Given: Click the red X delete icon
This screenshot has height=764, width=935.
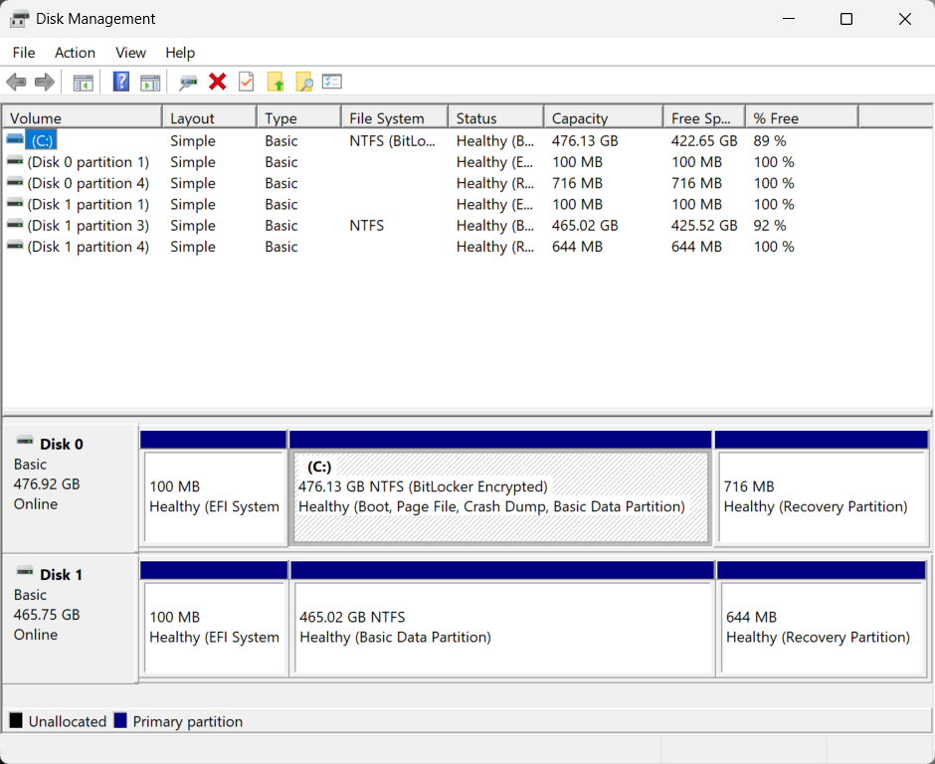Looking at the screenshot, I should pyautogui.click(x=218, y=83).
